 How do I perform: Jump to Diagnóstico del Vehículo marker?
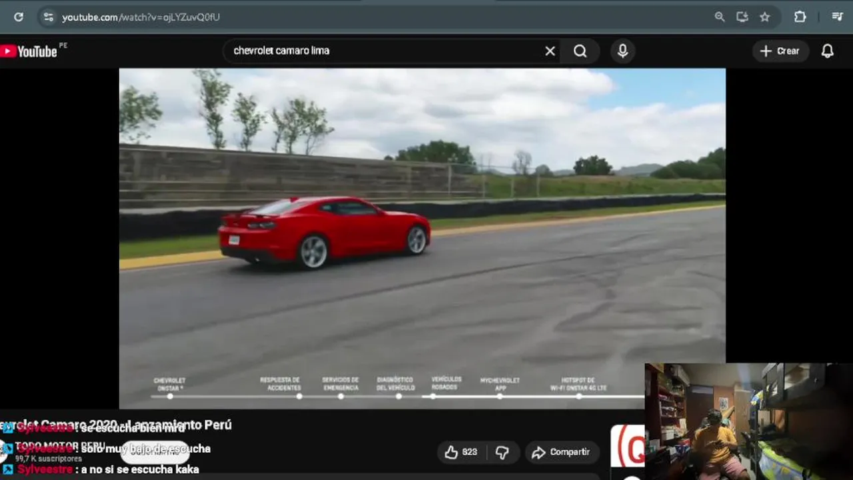(x=399, y=396)
